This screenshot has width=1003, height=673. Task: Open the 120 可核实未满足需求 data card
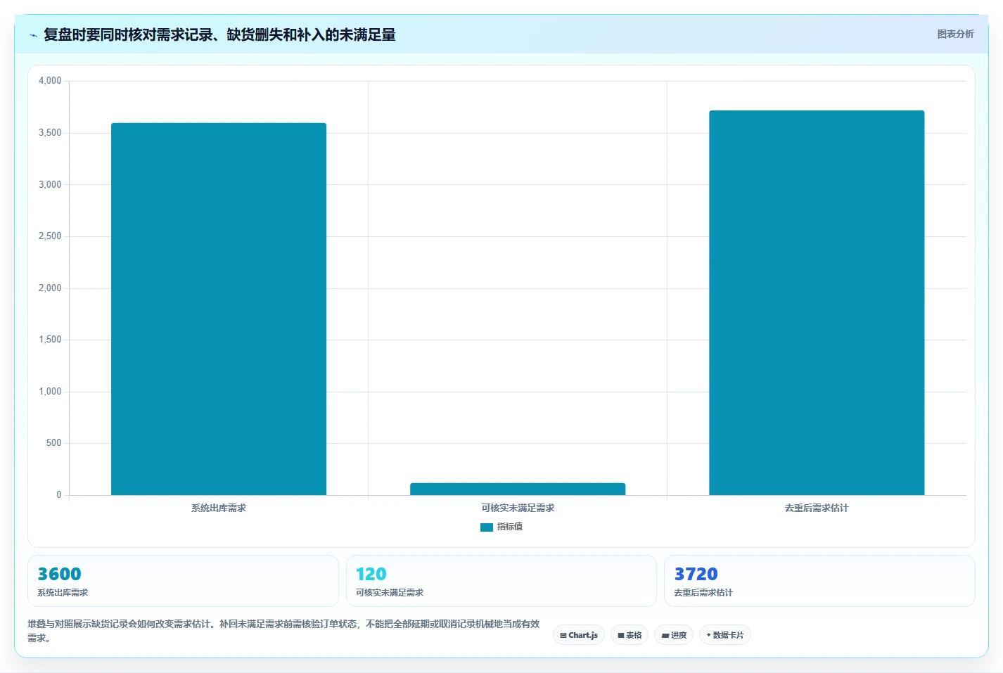coord(501,581)
